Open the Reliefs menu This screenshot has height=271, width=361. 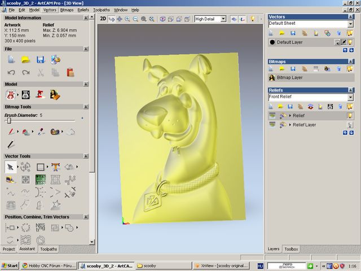point(83,10)
